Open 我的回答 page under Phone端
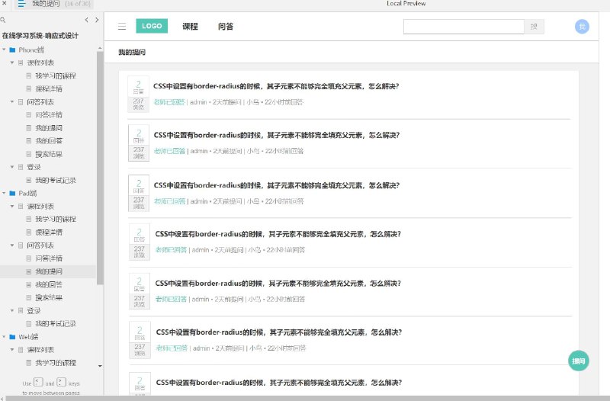Screen dimensions: 610x401 pyautogui.click(x=49, y=141)
